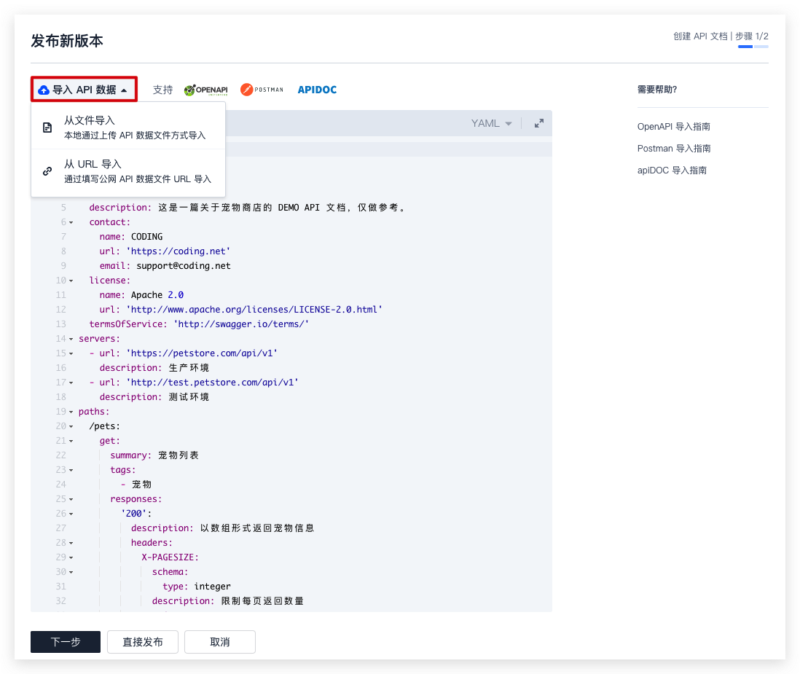Collapse the contact block fold arrow
The image size is (800, 674).
[x=71, y=222]
